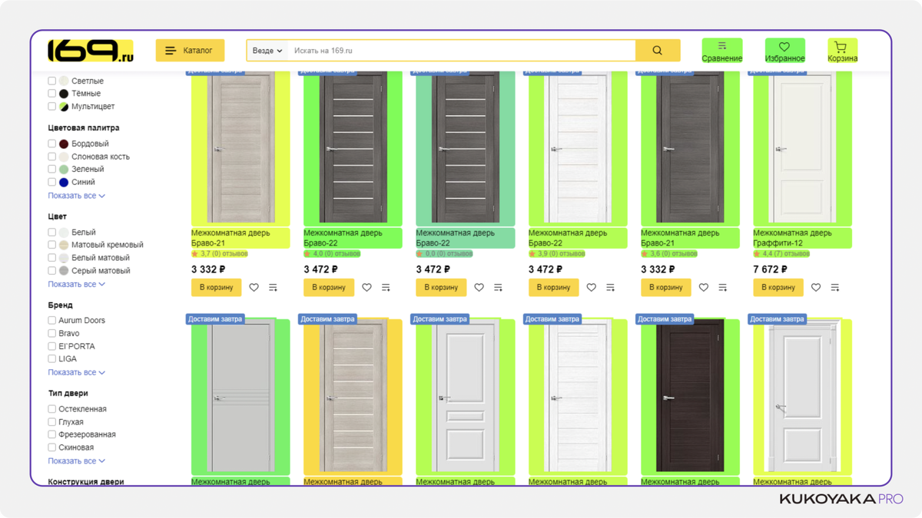This screenshot has height=518, width=922.
Task: Tick the Матовый кремовый color checkbox
Action: coord(52,245)
